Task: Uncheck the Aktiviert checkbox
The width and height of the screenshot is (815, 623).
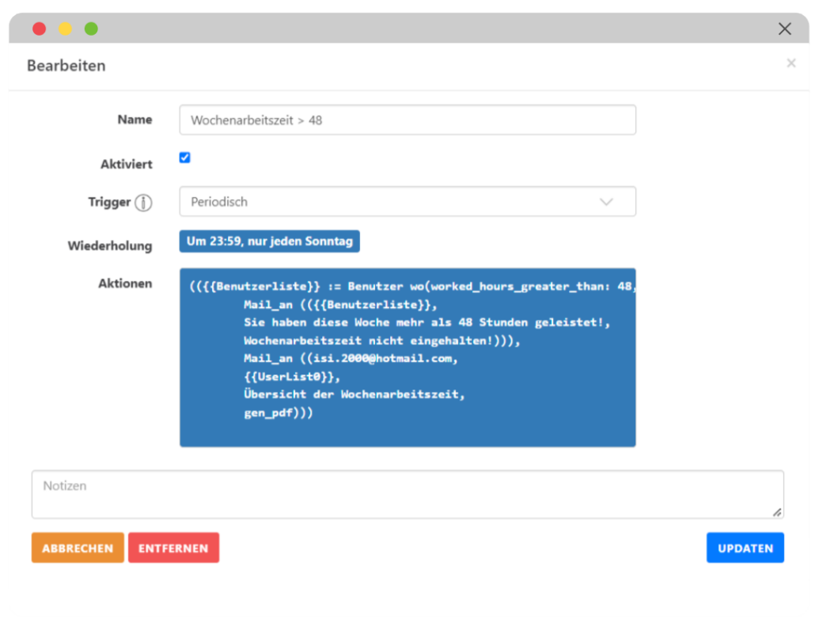Action: [185, 158]
